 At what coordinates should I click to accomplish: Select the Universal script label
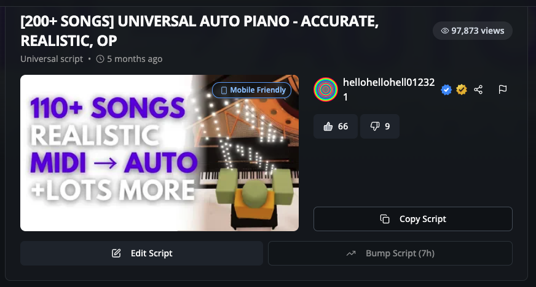(x=52, y=59)
